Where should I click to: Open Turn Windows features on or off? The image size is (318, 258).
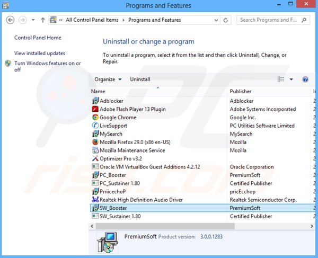point(47,66)
